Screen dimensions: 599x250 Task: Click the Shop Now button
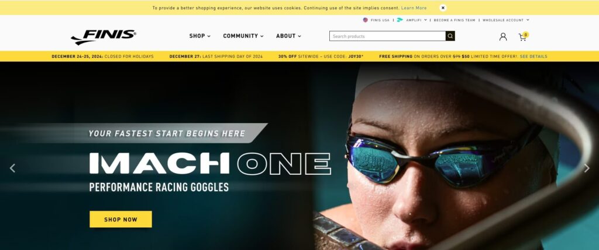coord(121,219)
